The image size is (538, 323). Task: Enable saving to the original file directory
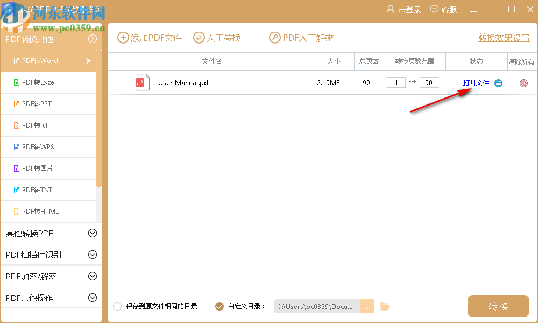coord(117,306)
